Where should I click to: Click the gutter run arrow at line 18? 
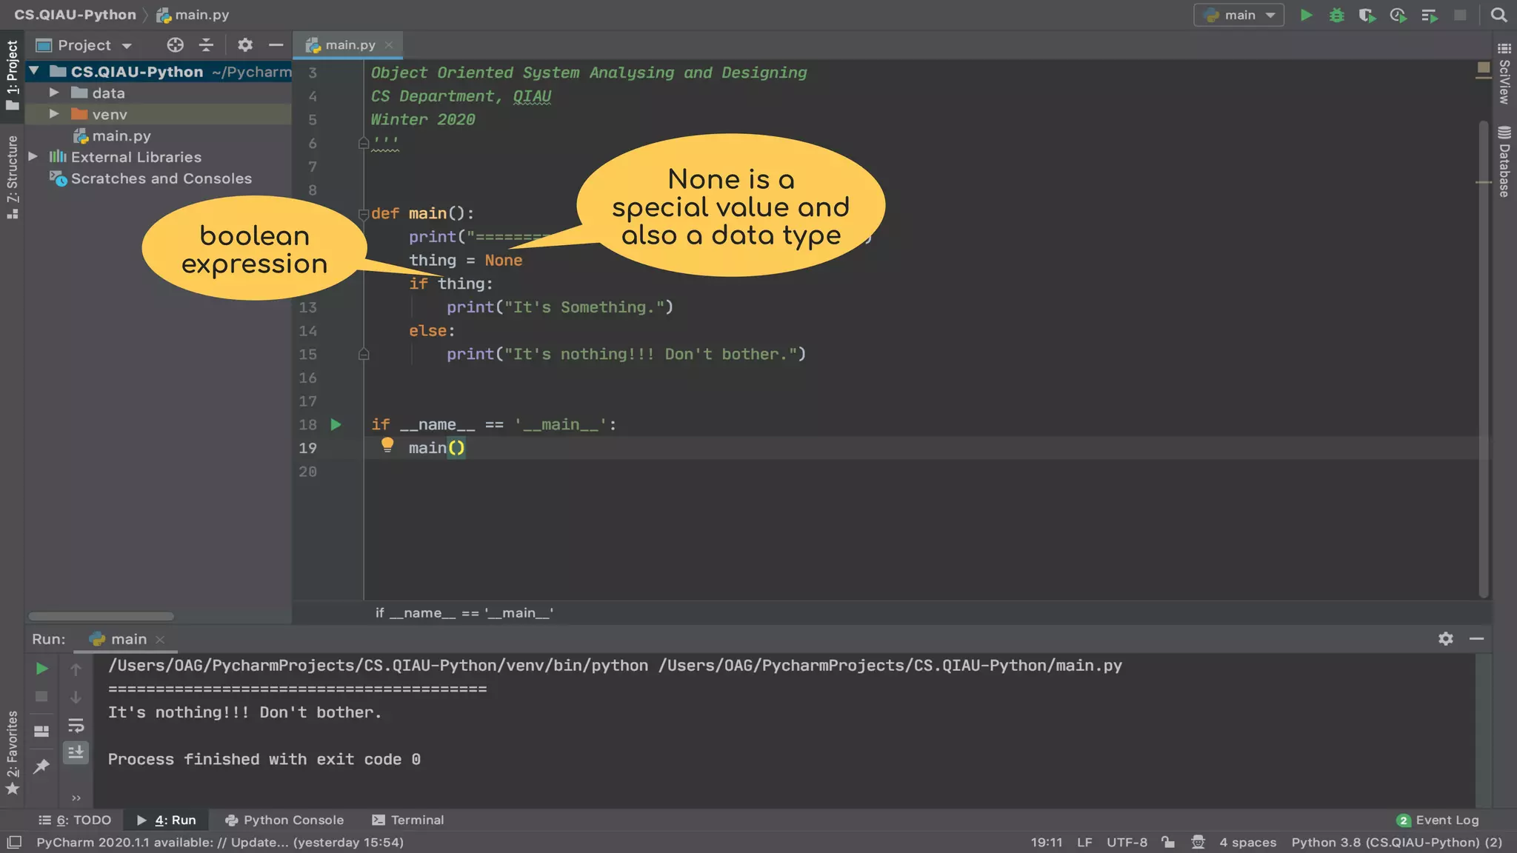[x=336, y=424]
